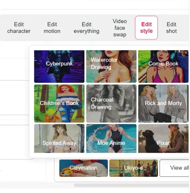190x193 pixels.
Task: Click the horizontal scrollbar at the bottom
Action: (131, 185)
